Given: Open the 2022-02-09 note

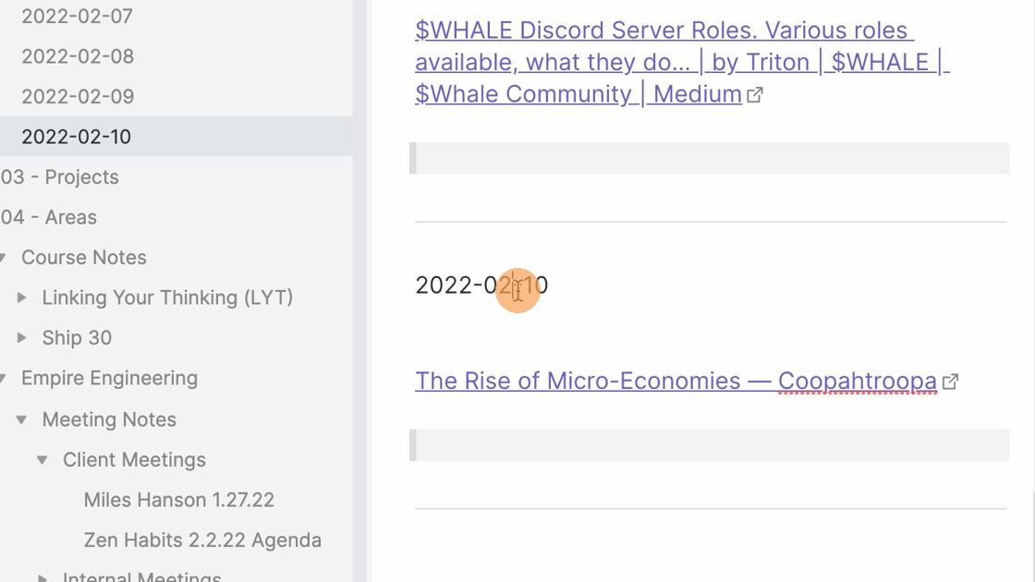Looking at the screenshot, I should [x=78, y=96].
